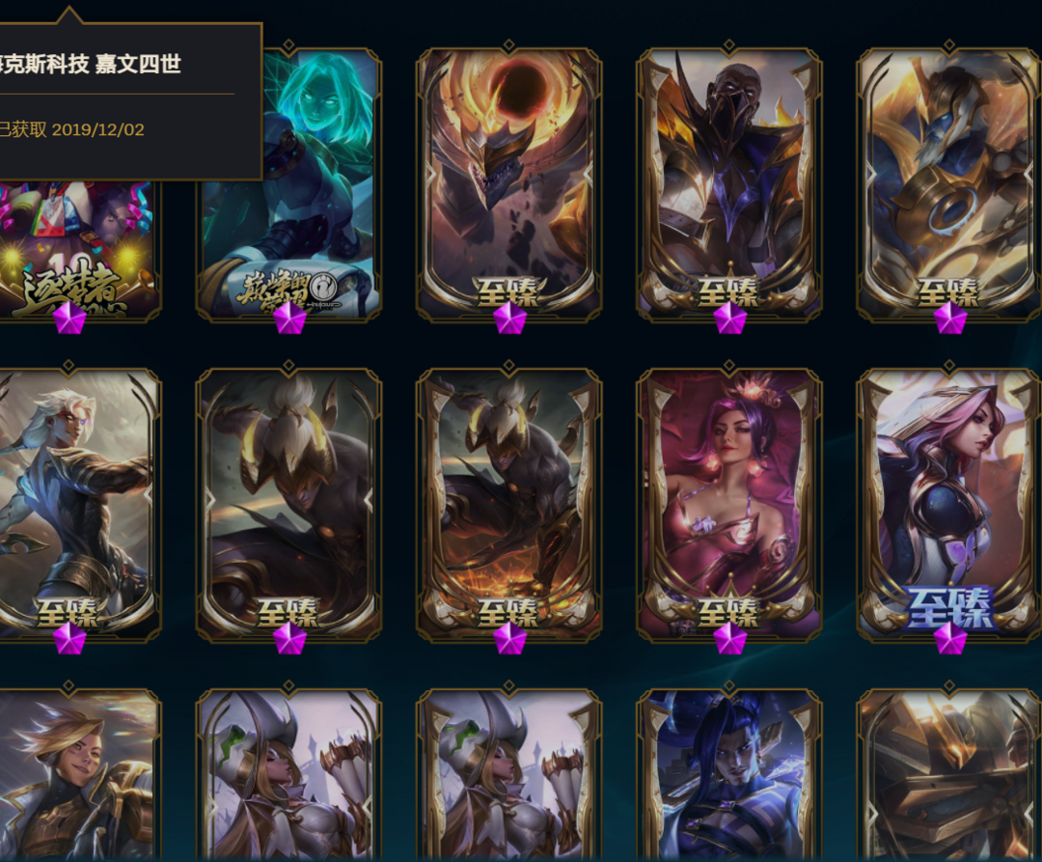Select the gem under the fiery-background horned demon card
The width and height of the screenshot is (1042, 862).
tap(509, 638)
